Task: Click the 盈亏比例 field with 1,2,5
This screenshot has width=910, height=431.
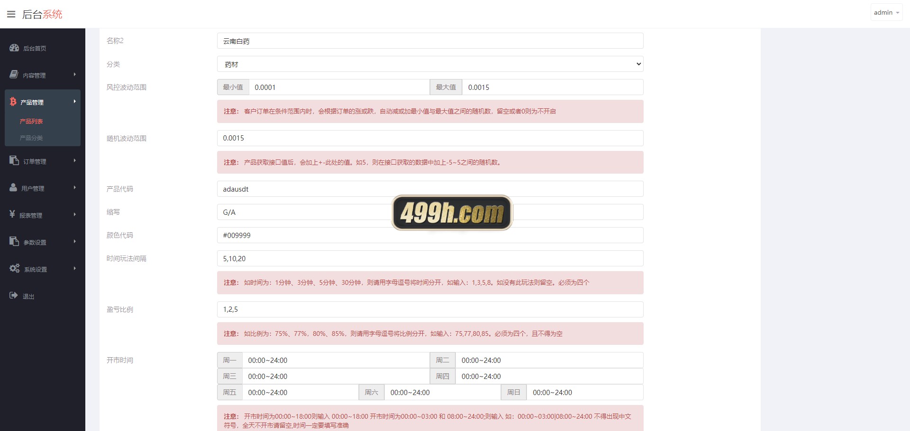Action: (430, 309)
